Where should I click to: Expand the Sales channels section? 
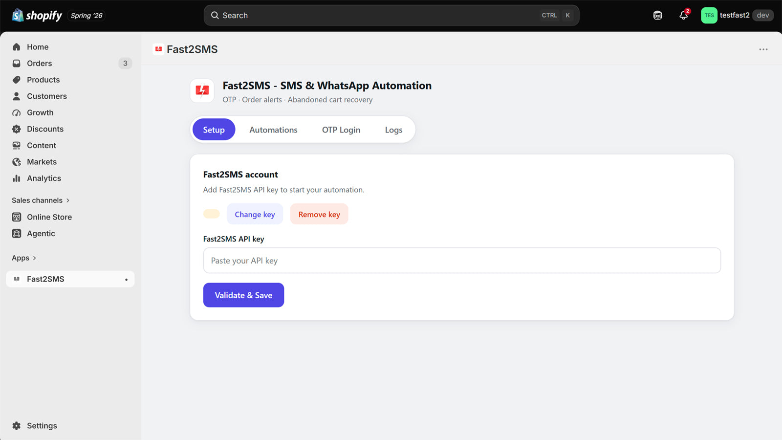(x=41, y=200)
